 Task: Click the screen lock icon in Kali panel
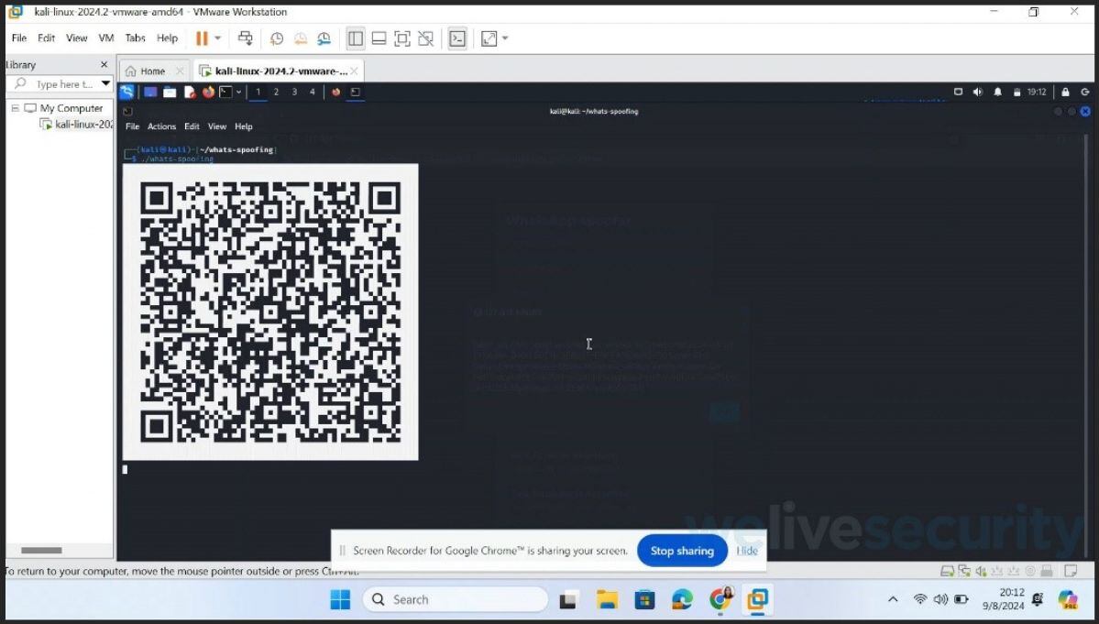tap(1066, 92)
